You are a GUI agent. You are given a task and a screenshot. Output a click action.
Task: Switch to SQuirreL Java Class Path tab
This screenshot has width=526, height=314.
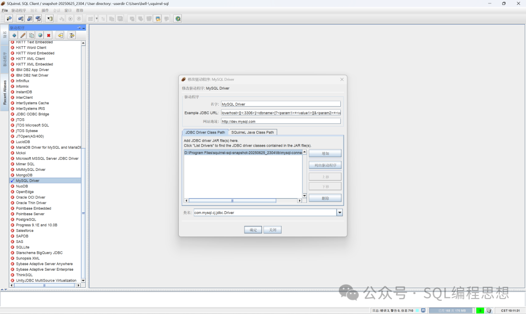click(x=253, y=132)
